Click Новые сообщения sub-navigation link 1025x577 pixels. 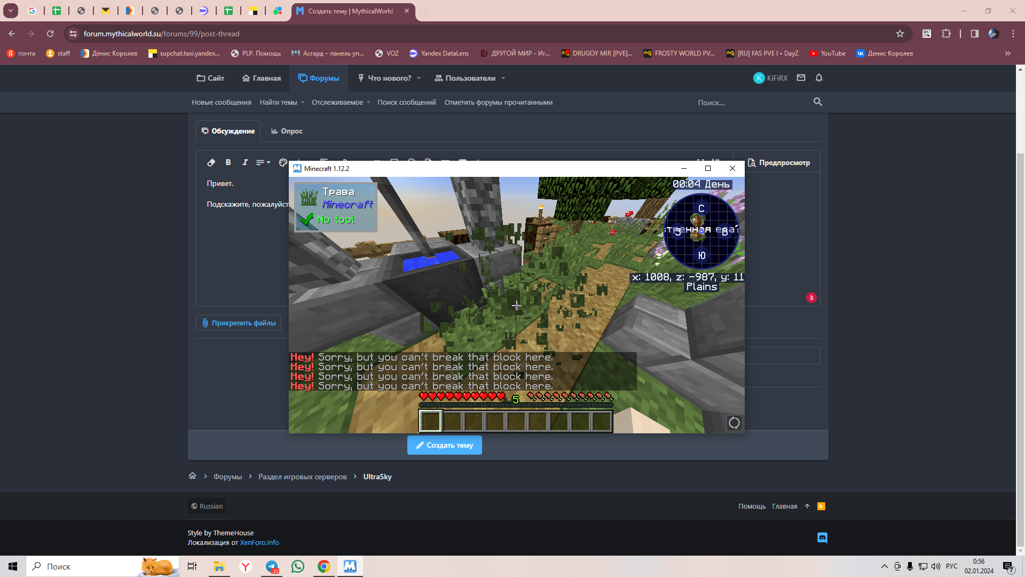(x=222, y=102)
